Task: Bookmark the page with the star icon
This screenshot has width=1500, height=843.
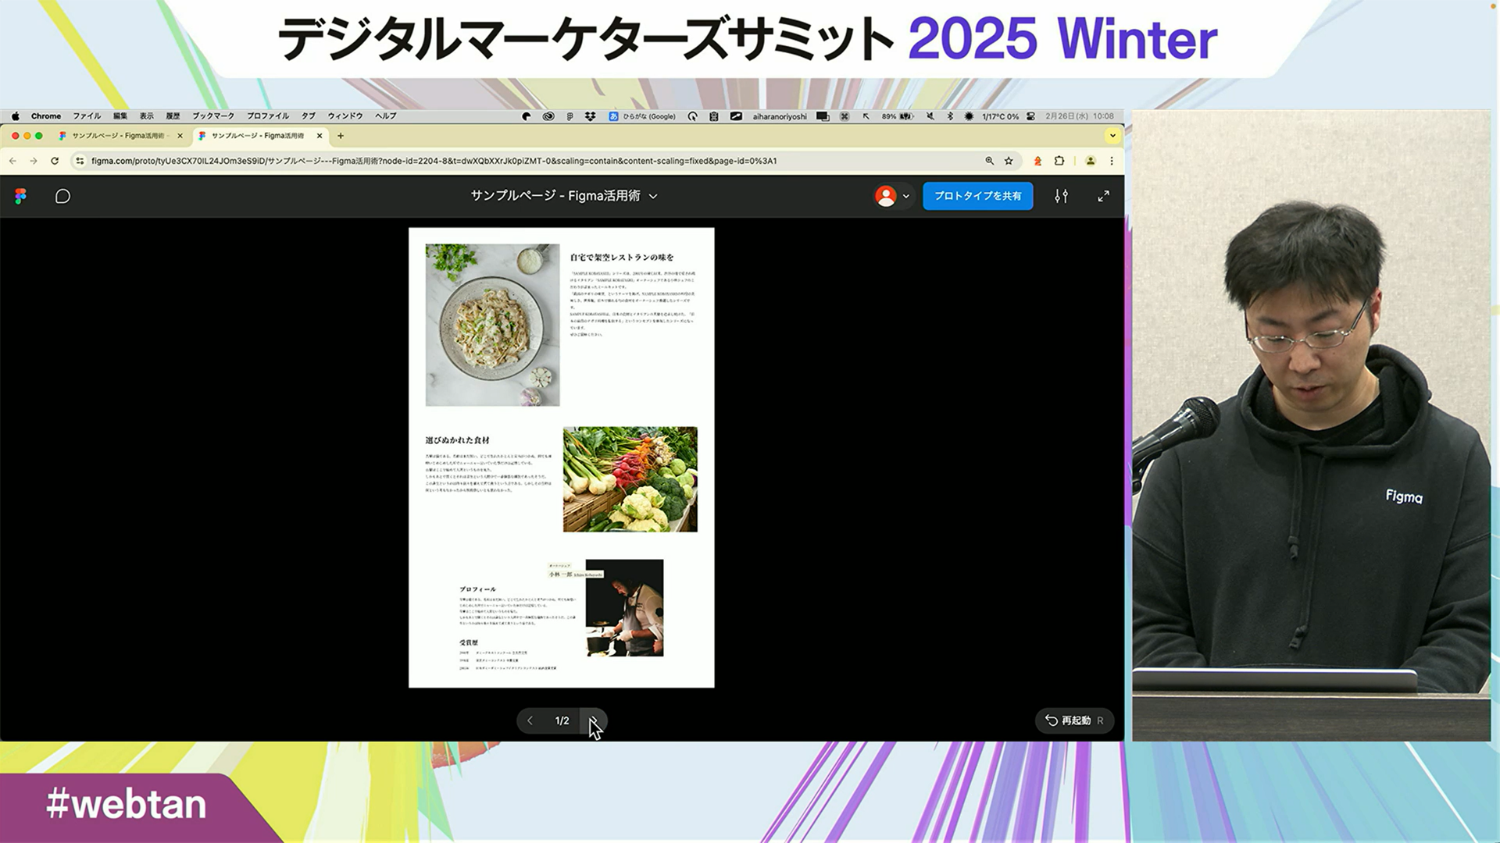Action: [x=1009, y=161]
